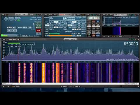
Task: Click the strong orange signal near 950 on waterfall
Action: [43, 73]
